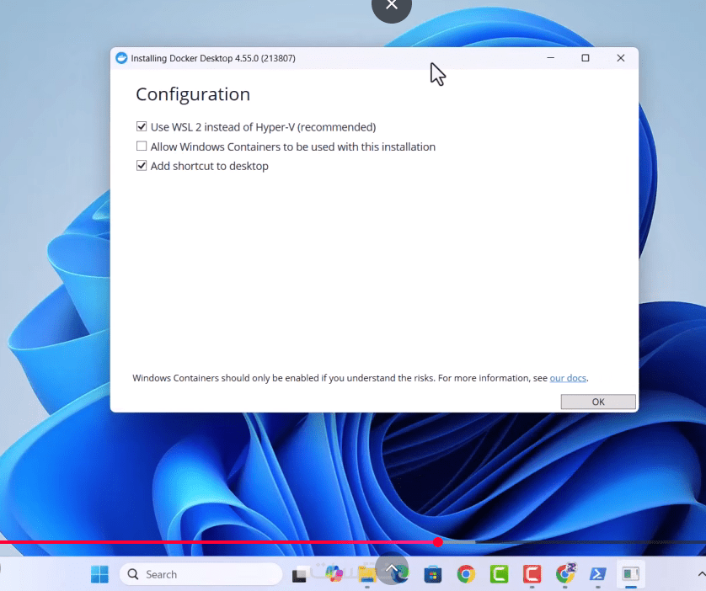Open Microsoft Edge from taskbar
This screenshot has height=591, width=706.
pos(400,574)
